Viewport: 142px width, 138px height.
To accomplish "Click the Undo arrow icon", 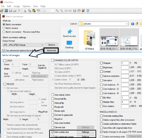I will [x=38, y=11].
